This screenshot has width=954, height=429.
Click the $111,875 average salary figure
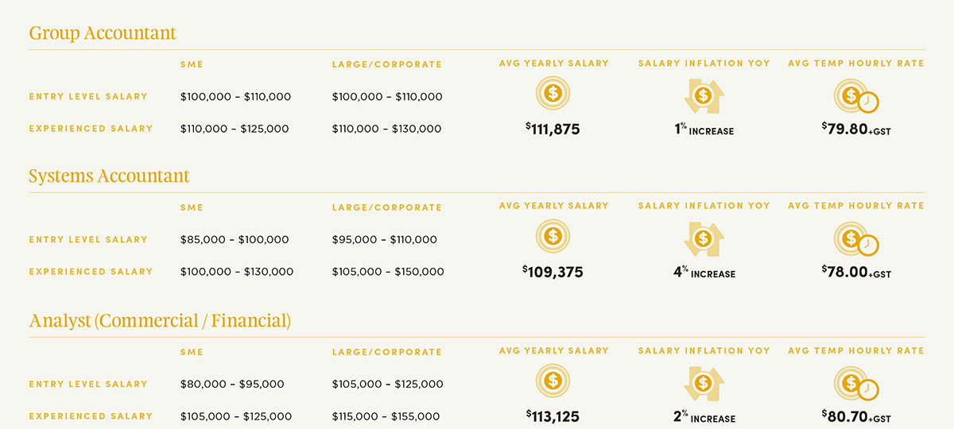pyautogui.click(x=553, y=129)
